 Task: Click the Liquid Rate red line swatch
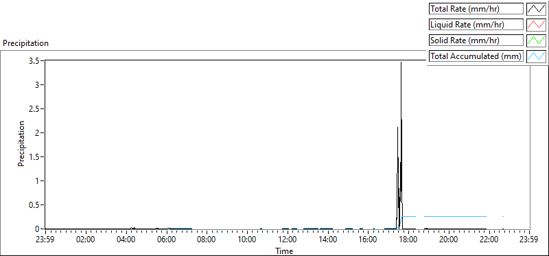click(x=537, y=25)
